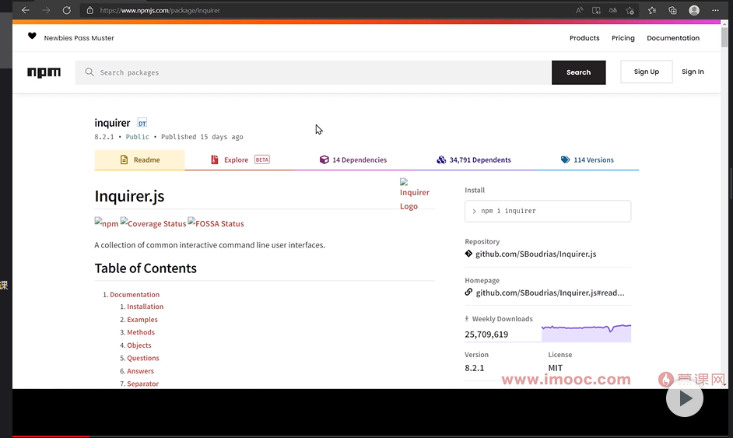This screenshot has height=438, width=733.
Task: Click the MIT license text
Action: click(x=556, y=368)
